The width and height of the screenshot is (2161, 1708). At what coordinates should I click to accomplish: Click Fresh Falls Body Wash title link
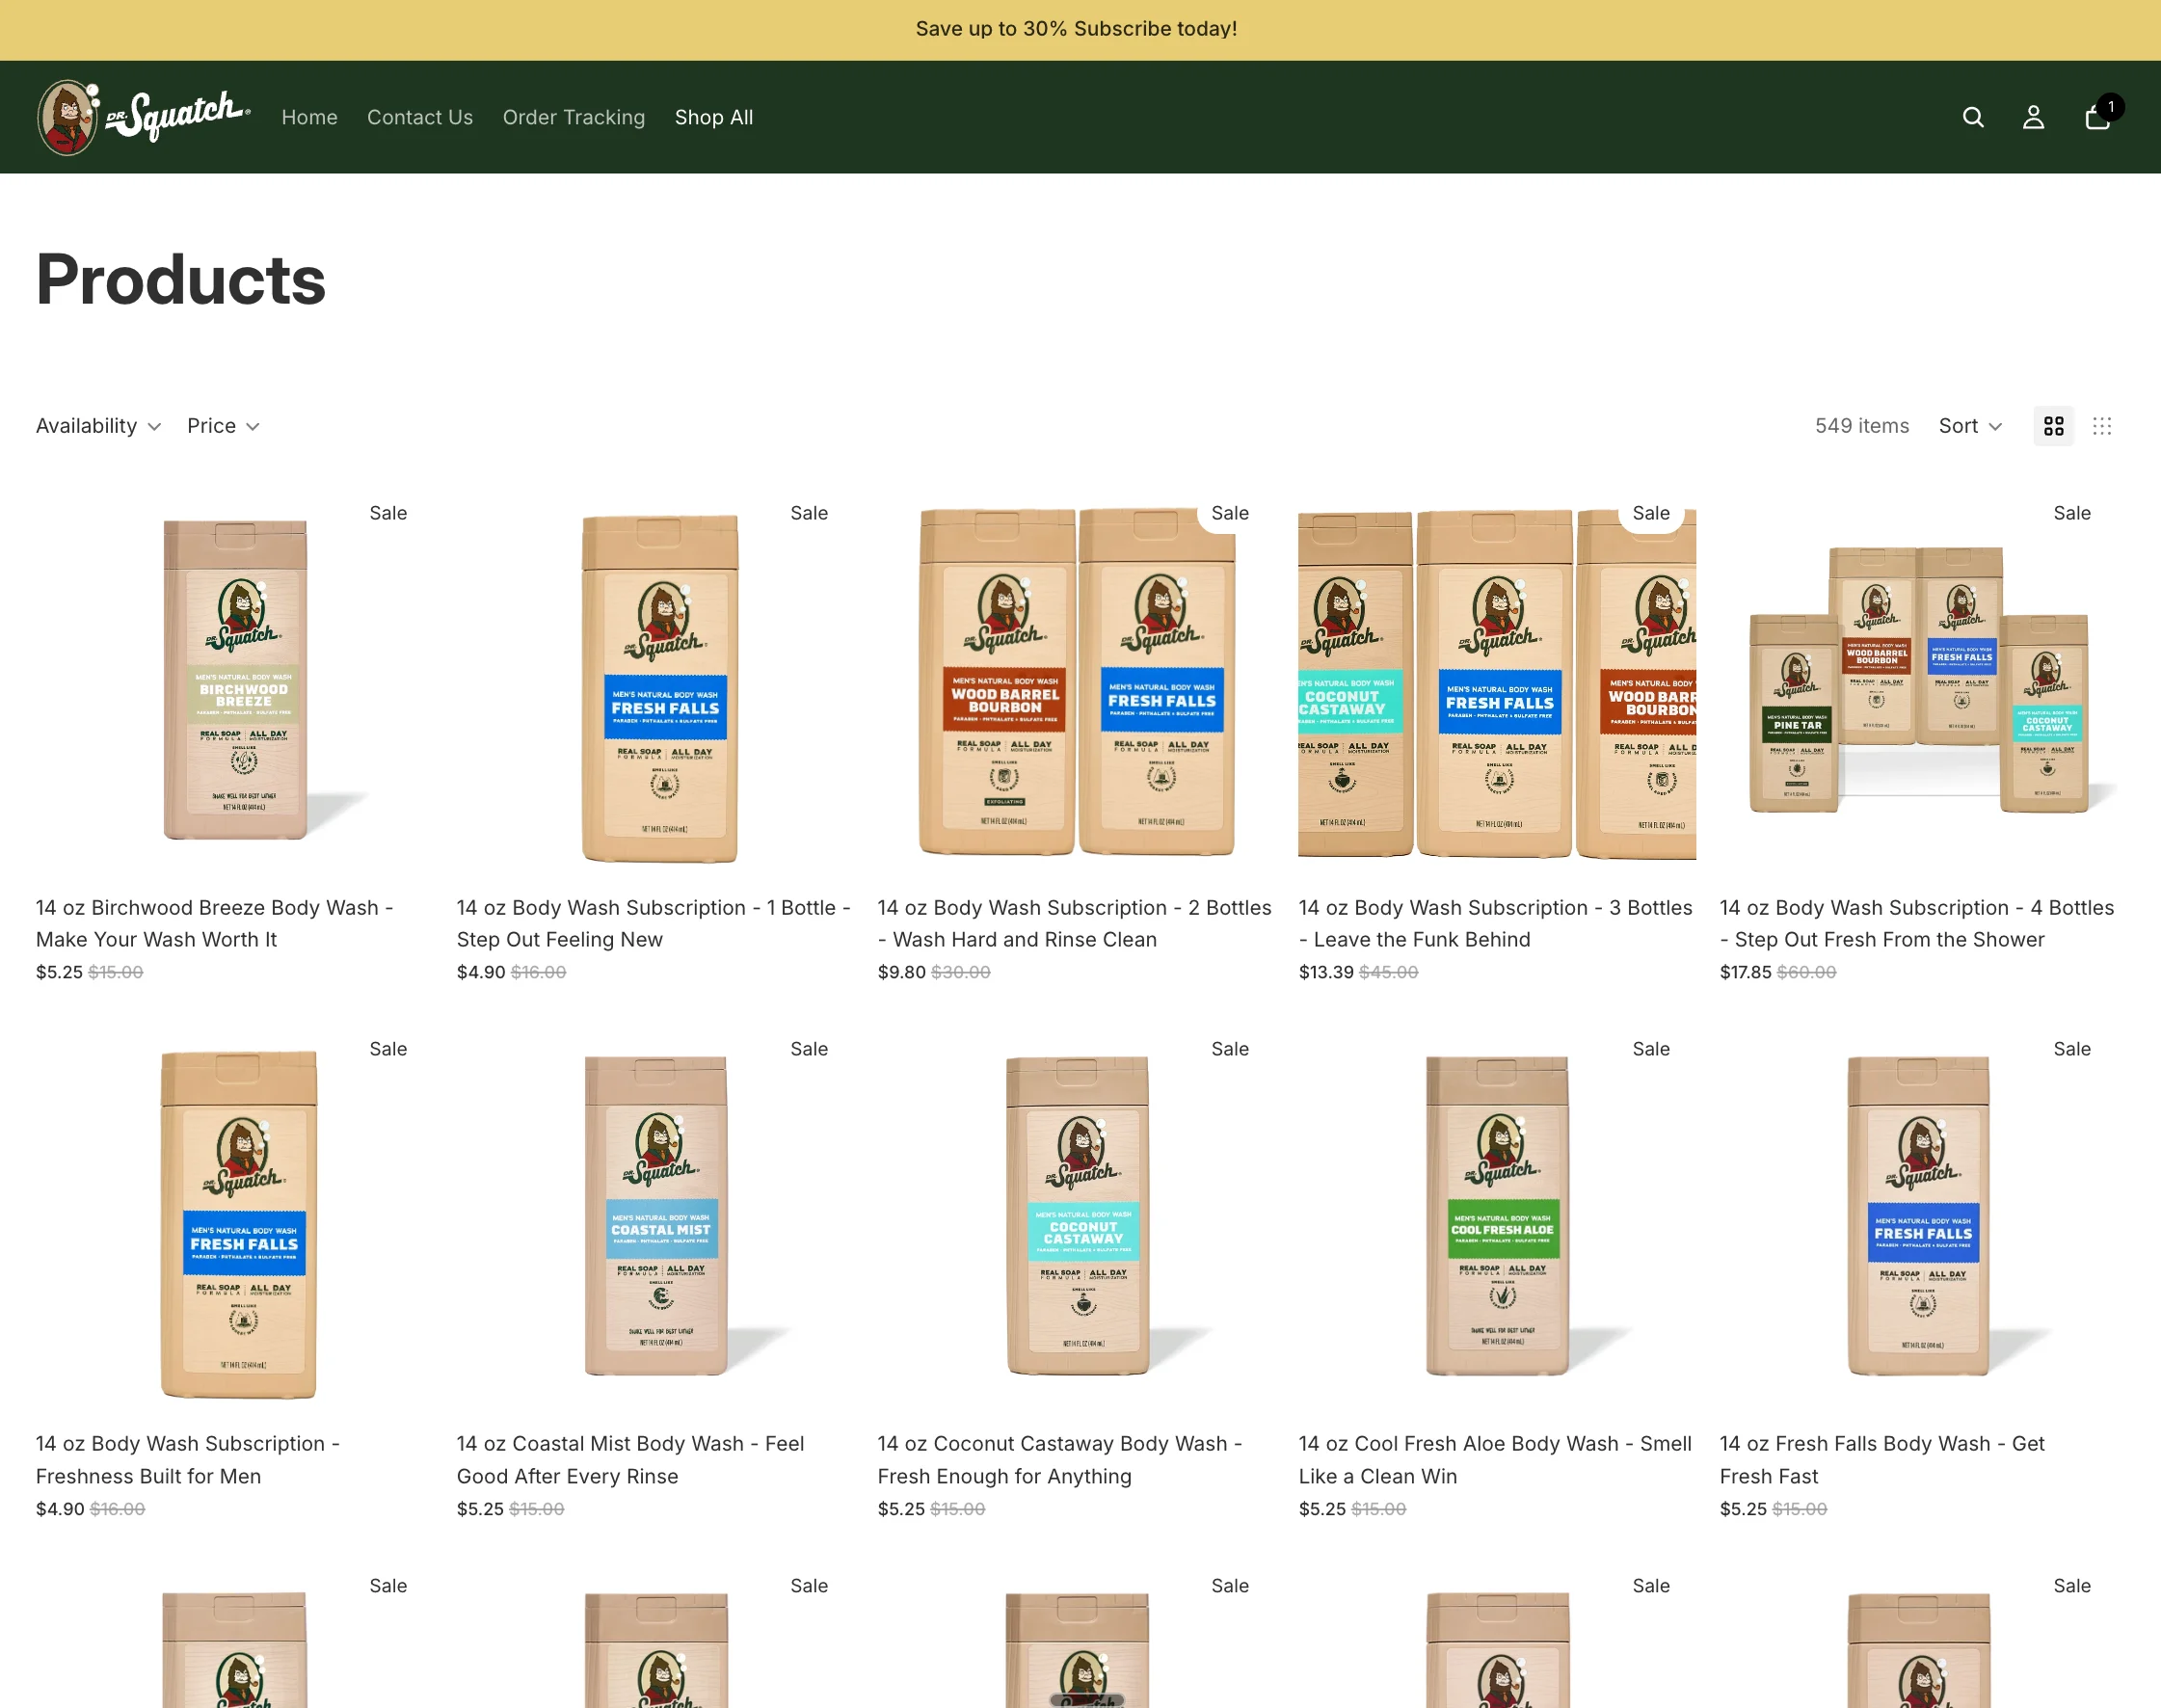(x=1882, y=1459)
